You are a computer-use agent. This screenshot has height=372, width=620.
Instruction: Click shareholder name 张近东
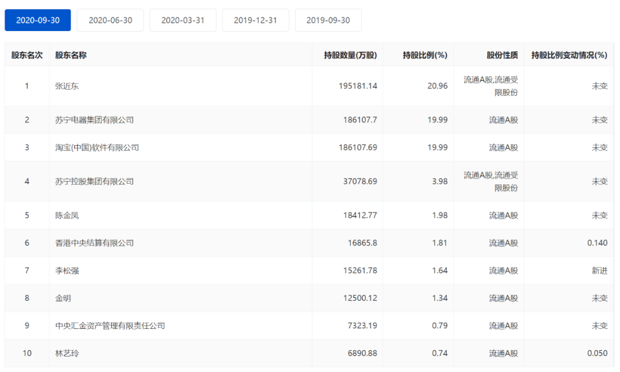point(67,86)
